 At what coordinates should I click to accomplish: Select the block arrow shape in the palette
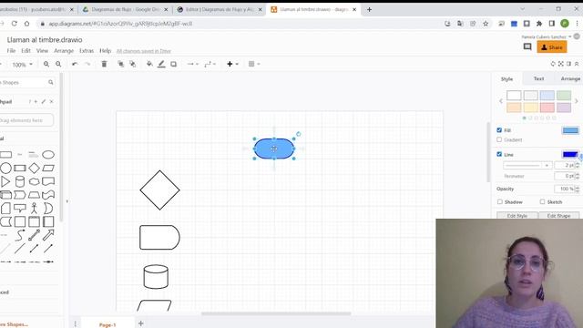(x=48, y=235)
